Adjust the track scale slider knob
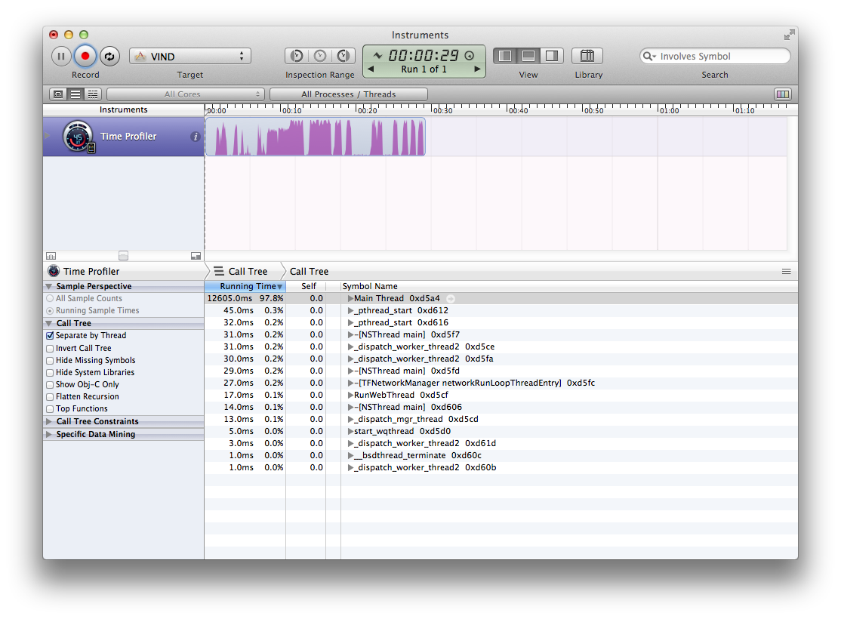Screen dimensions: 841x619 click(123, 256)
